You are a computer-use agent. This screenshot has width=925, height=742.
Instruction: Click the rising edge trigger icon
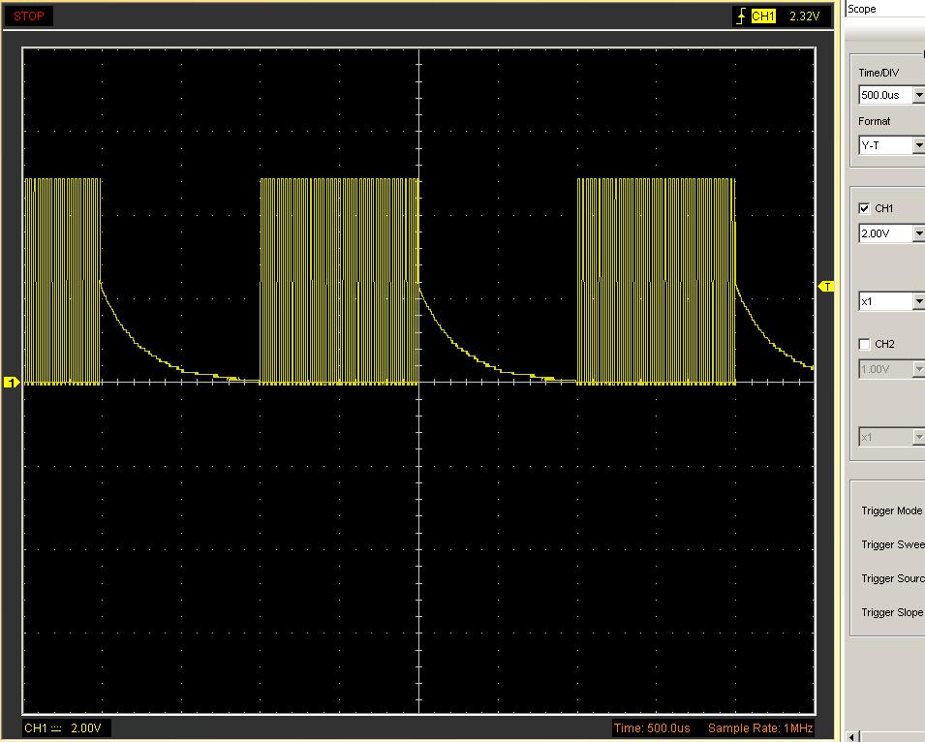[741, 16]
